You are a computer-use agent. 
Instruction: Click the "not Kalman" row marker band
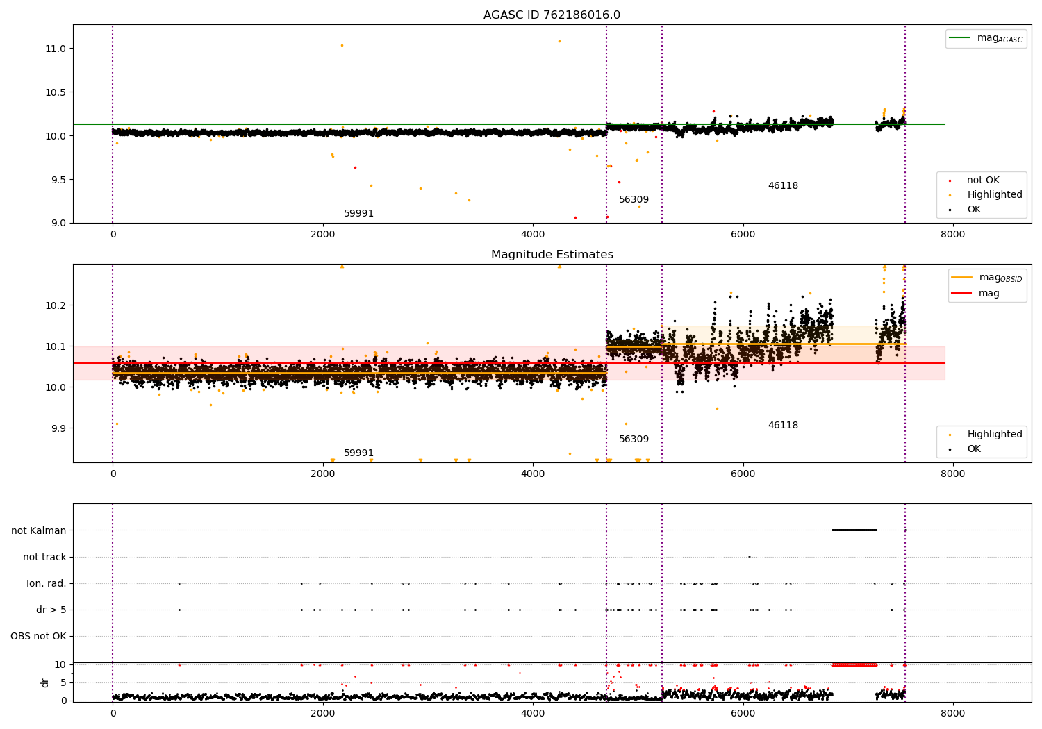click(854, 530)
